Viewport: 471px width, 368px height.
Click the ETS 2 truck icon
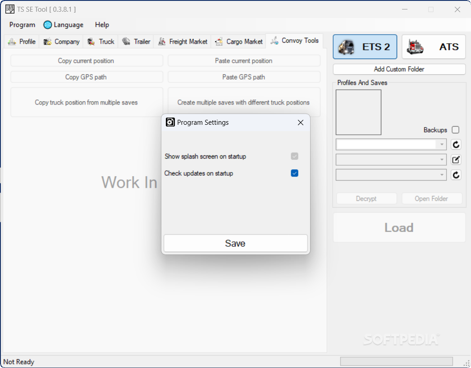coord(346,47)
